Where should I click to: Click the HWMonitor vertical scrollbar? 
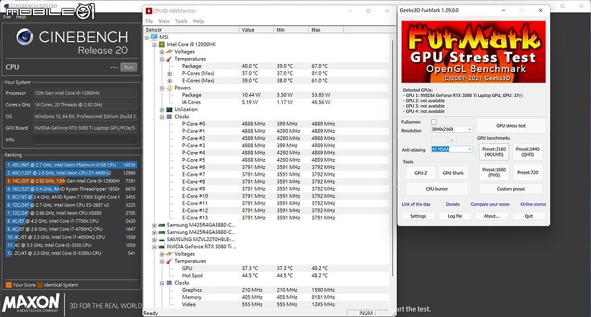392,158
